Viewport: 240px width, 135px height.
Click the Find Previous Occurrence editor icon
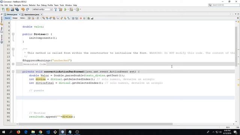pyautogui.click(x=47, y=18)
